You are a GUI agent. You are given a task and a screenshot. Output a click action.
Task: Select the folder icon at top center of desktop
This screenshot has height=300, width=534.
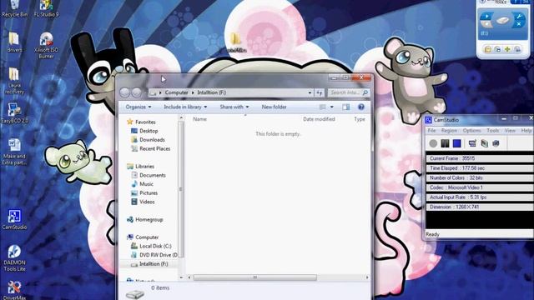(236, 42)
